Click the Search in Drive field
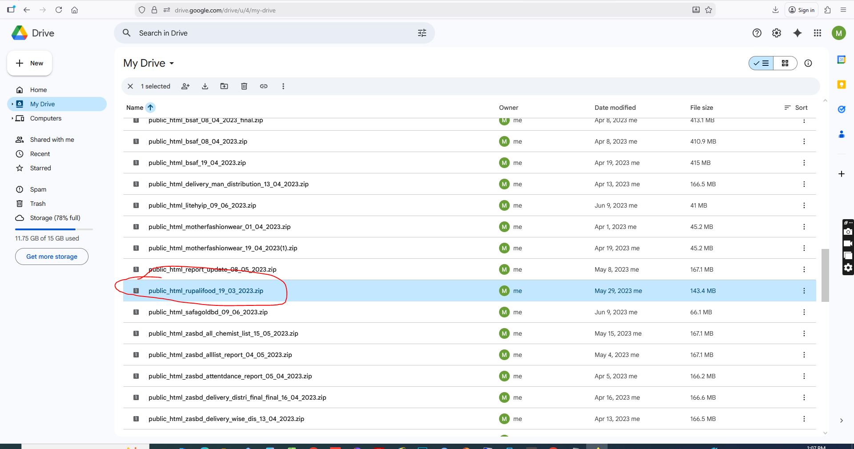The image size is (854, 449). (x=267, y=33)
